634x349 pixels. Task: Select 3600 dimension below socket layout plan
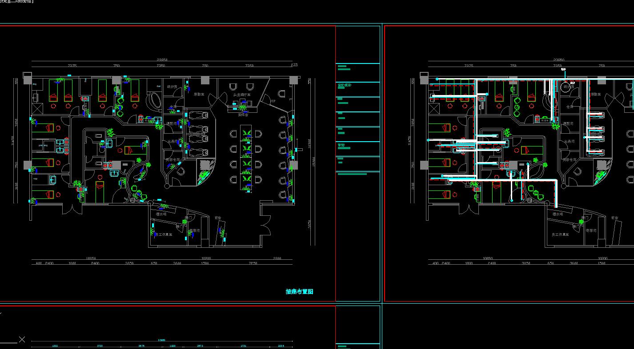(x=177, y=263)
